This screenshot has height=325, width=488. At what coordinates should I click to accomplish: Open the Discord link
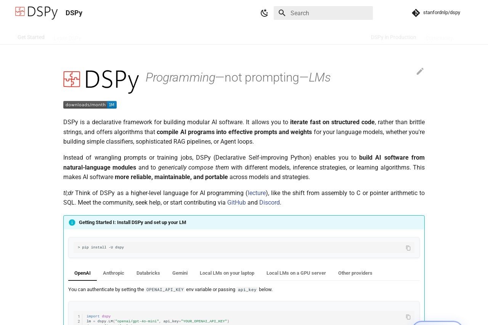click(270, 203)
